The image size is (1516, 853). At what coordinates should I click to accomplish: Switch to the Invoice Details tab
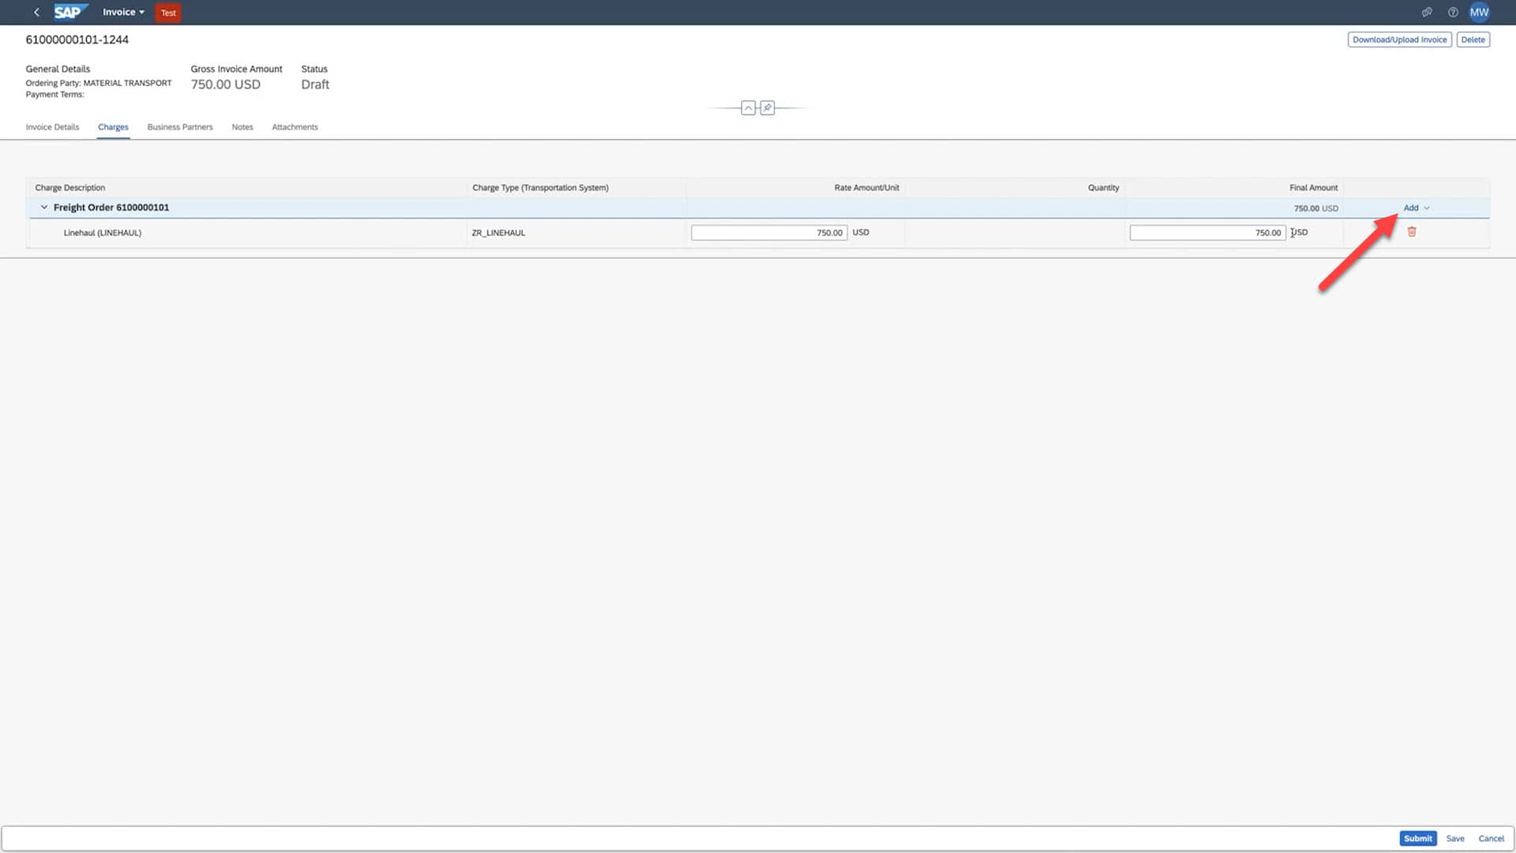(x=52, y=127)
